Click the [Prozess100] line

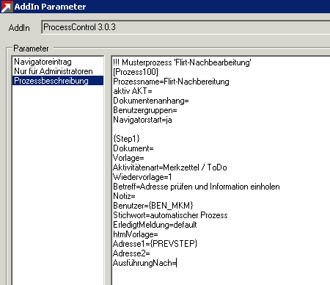136,72
